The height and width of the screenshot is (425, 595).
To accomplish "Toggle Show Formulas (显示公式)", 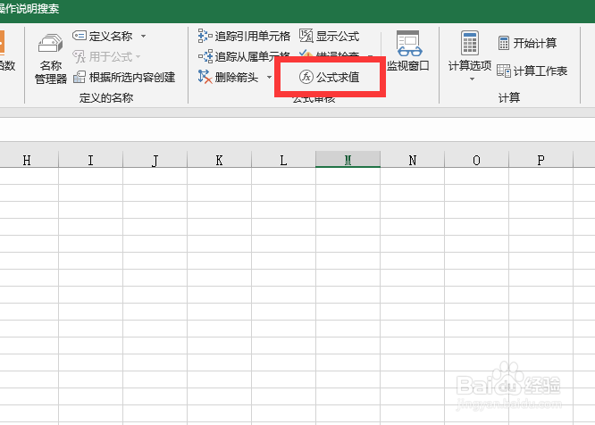I will click(x=329, y=36).
